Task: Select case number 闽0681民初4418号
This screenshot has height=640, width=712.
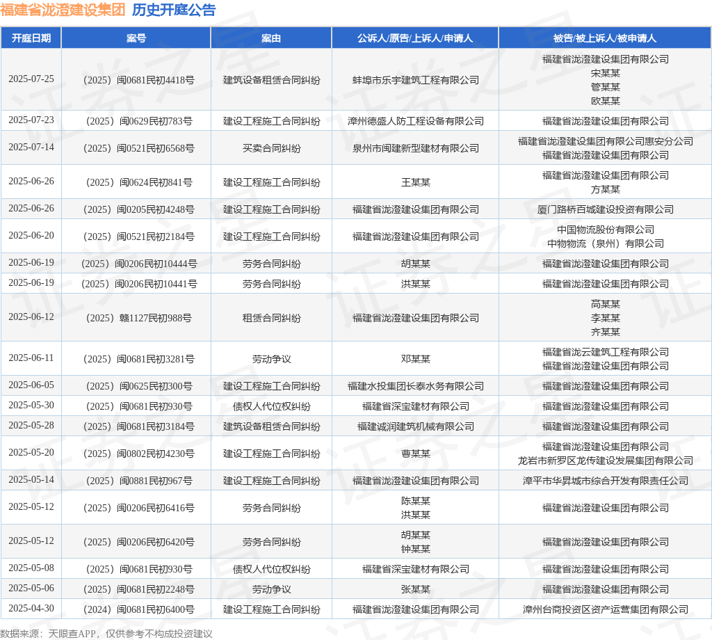Action: click(x=139, y=80)
